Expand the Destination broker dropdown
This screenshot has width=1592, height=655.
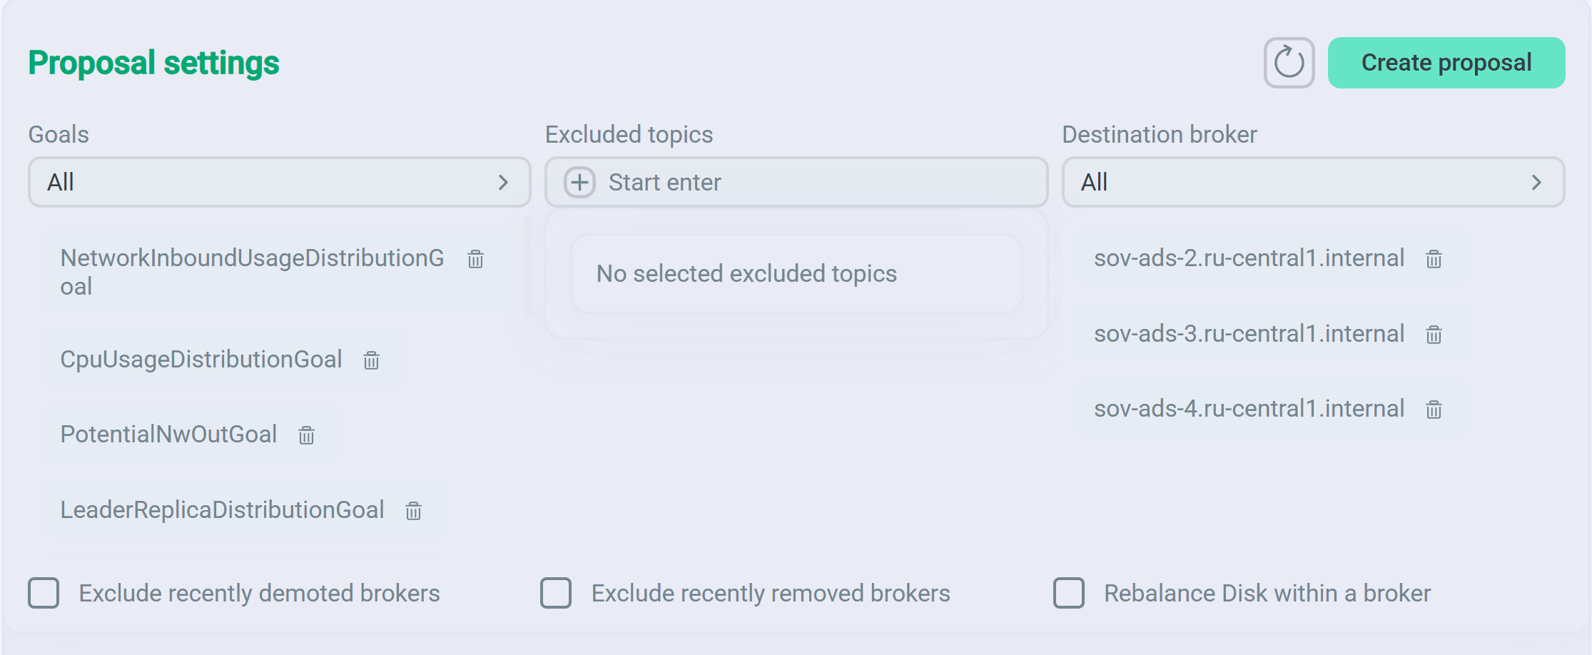pyautogui.click(x=1313, y=183)
